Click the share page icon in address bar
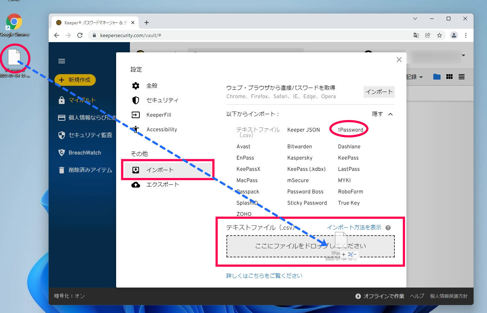 click(428, 35)
